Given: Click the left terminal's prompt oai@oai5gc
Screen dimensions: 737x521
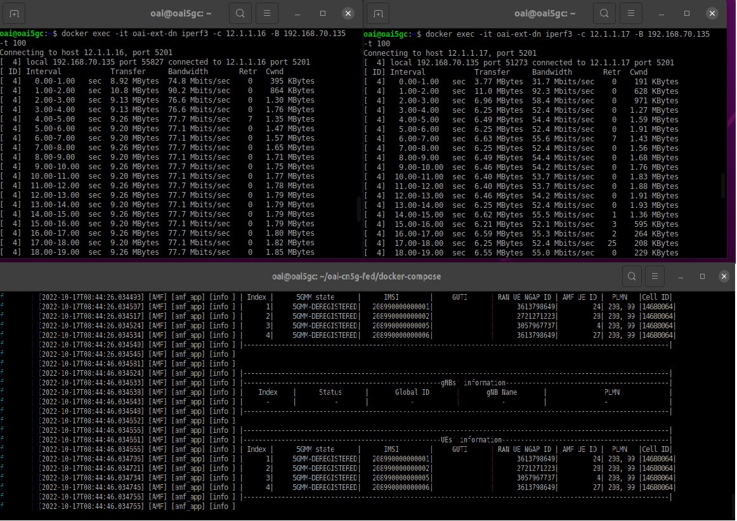Looking at the screenshot, I should [22, 34].
